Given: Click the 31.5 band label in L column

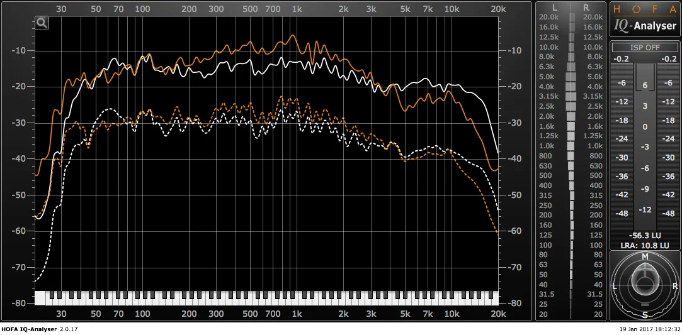Looking at the screenshot, I should 547,294.
